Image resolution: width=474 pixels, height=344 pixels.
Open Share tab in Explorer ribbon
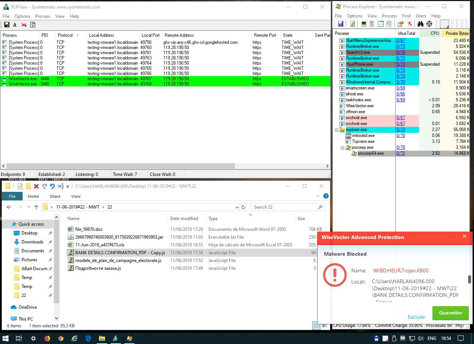55,196
